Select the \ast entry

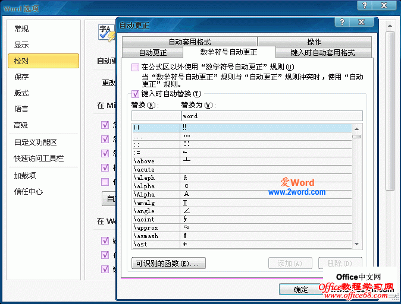[x=242, y=244]
